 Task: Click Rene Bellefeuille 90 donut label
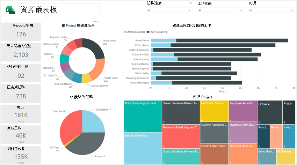[63, 85]
